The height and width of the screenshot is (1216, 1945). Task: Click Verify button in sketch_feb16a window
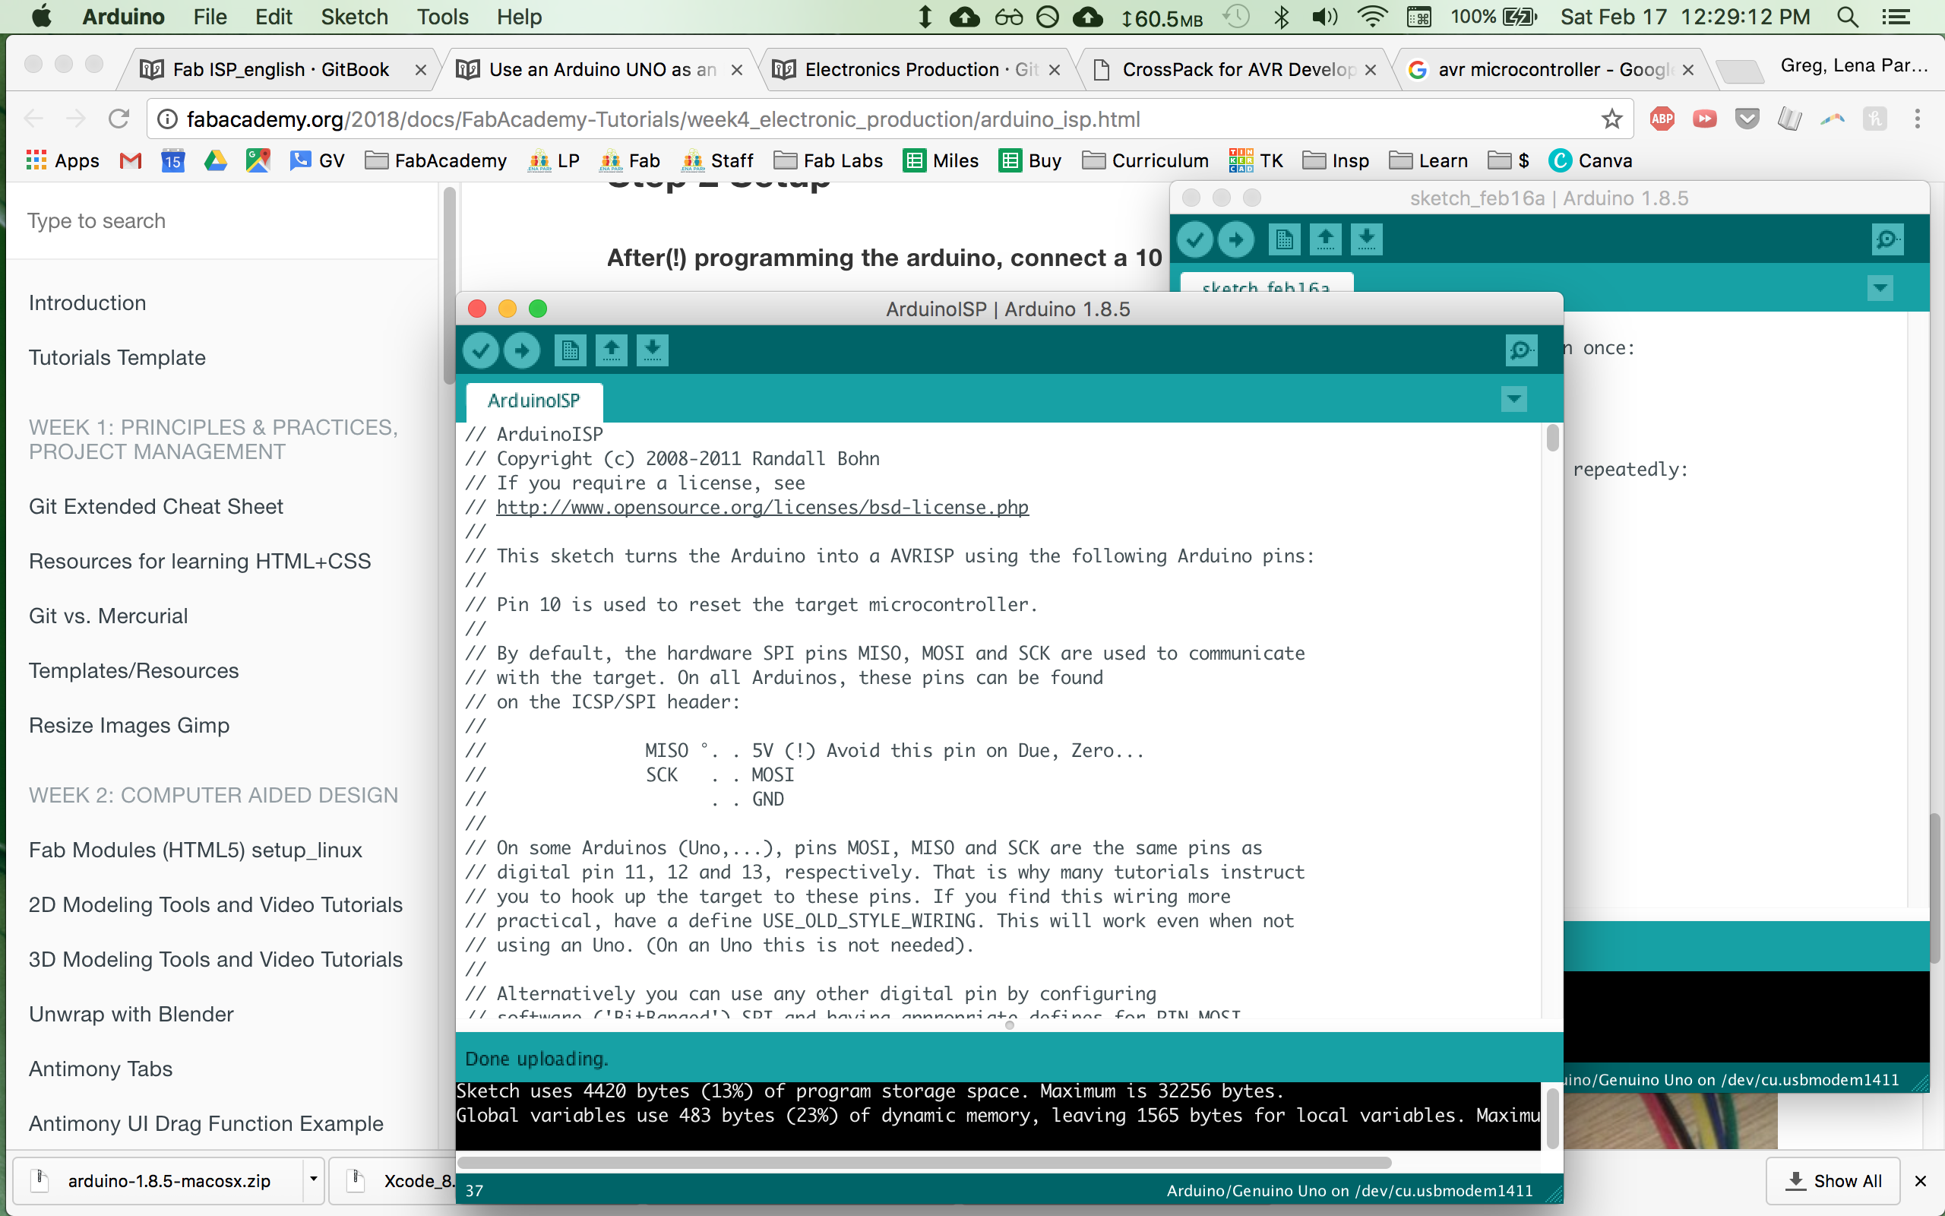pos(1194,239)
